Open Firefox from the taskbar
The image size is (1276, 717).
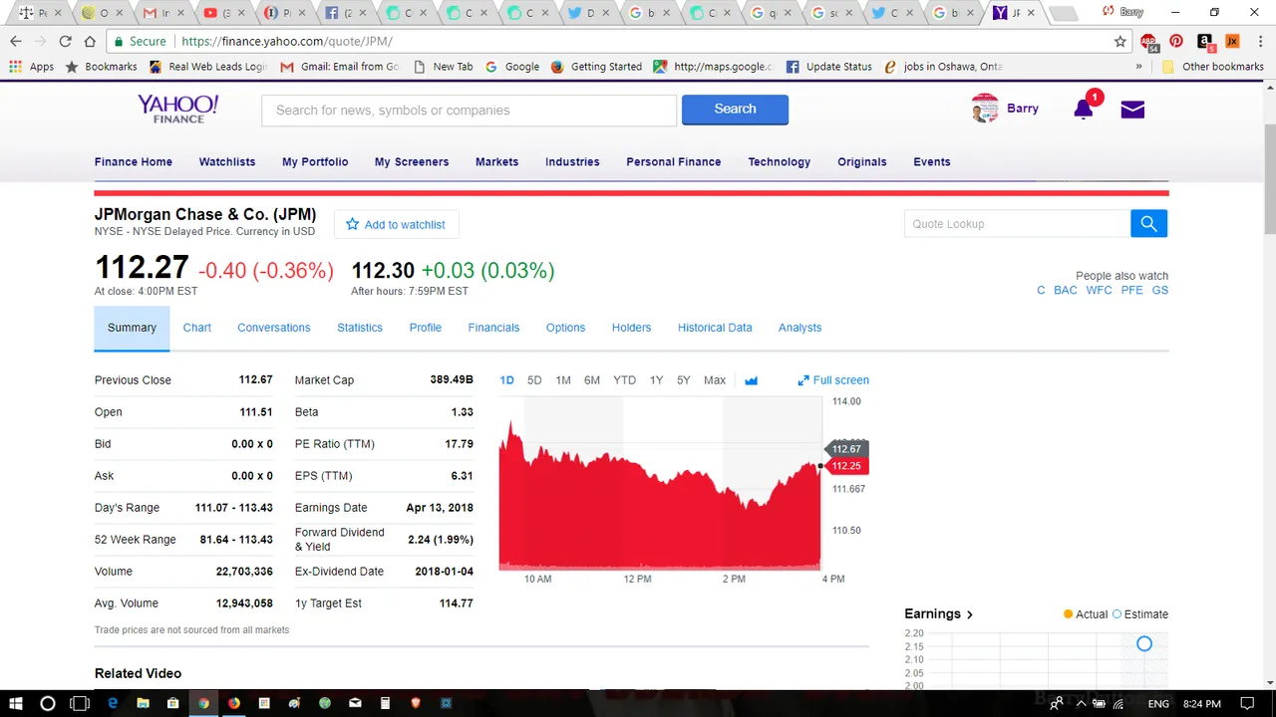233,703
